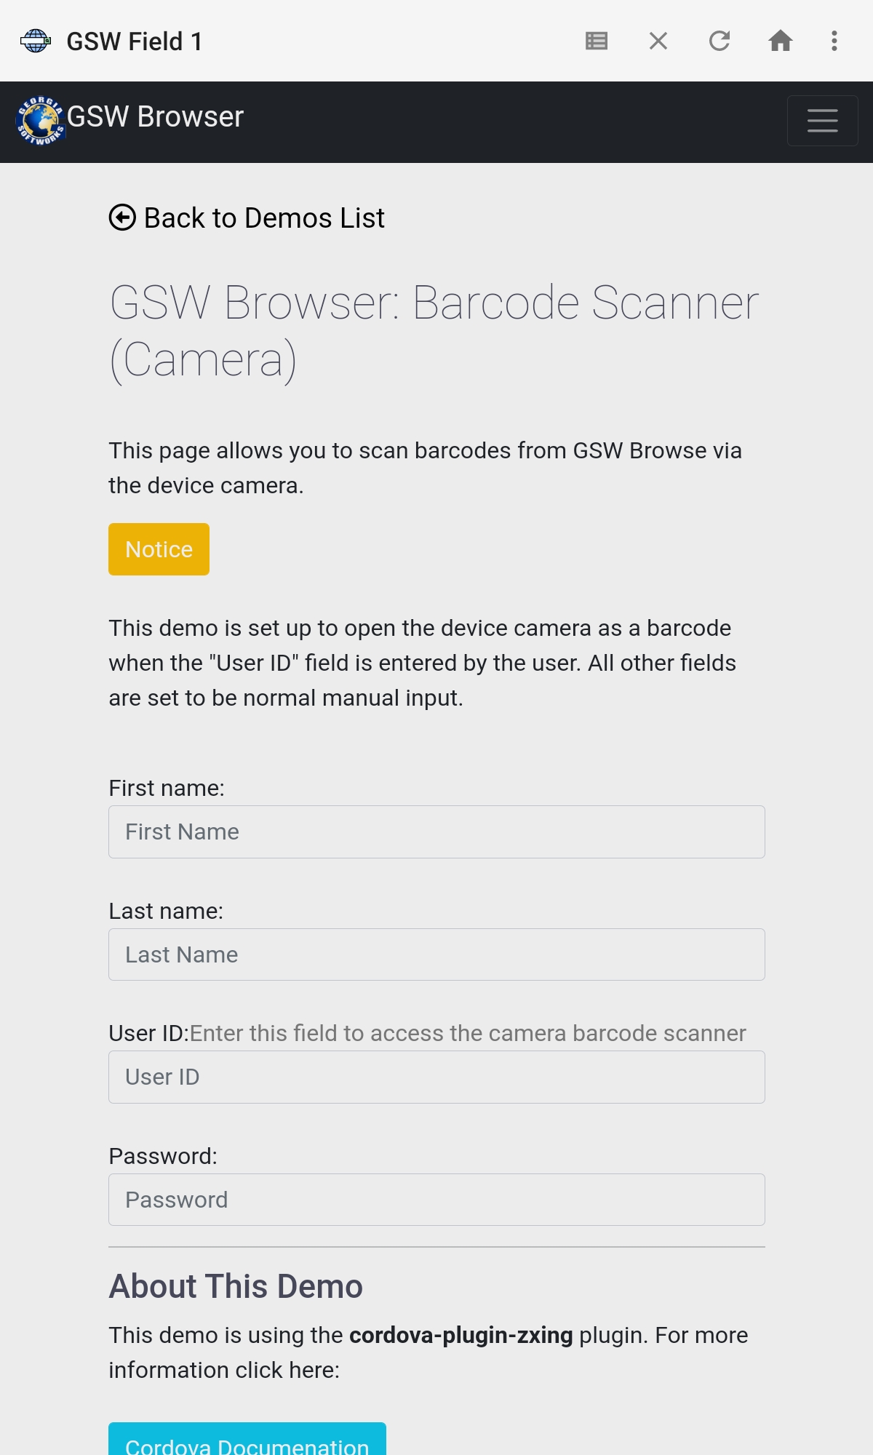Tap the User ID field
873x1455 pixels.
pyautogui.click(x=436, y=1077)
